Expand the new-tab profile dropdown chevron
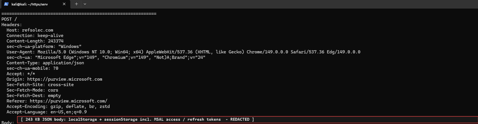This screenshot has height=124, width=478. coord(85,4)
